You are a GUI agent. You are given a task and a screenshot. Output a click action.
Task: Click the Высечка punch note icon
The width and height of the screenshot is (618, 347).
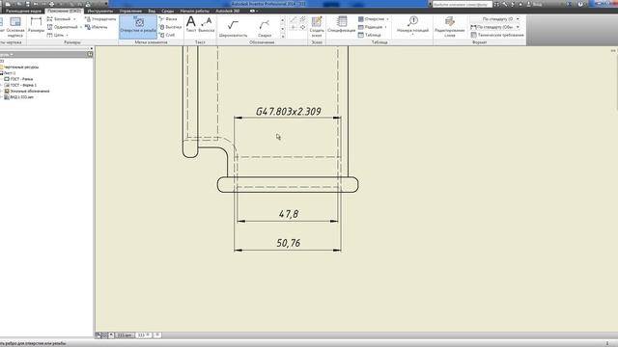coord(161,27)
